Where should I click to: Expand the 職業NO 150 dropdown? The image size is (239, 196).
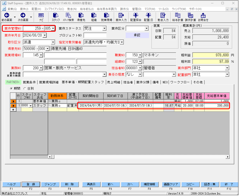140,55
